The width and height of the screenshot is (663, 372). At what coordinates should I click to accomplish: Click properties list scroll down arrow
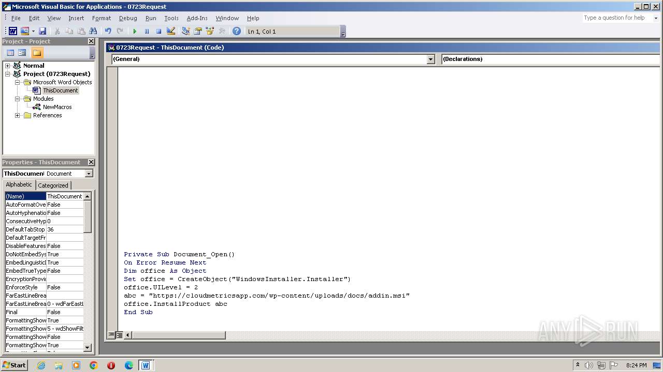pos(87,348)
